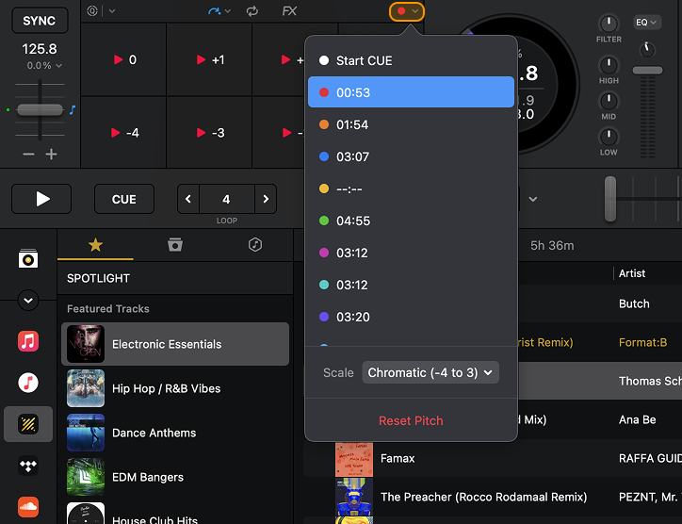This screenshot has width=682, height=524.
Task: Open the iTunes Music library source
Action: pyautogui.click(x=28, y=383)
